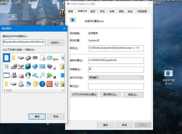The image size is (182, 134).
Task: Select the small shortcut arrow overlay icon
Action: click(55, 69)
